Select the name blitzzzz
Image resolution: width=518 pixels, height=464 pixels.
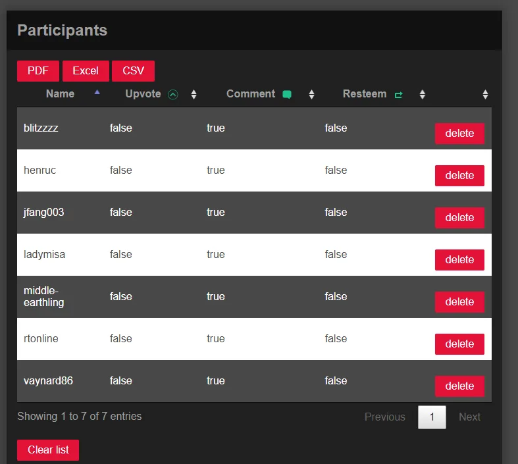click(x=41, y=128)
